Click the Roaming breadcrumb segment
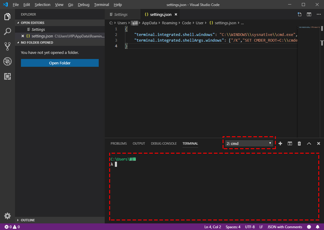 pyautogui.click(x=169, y=23)
